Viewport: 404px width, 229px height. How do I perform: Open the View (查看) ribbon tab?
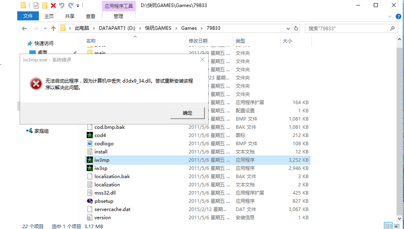[x=90, y=16]
